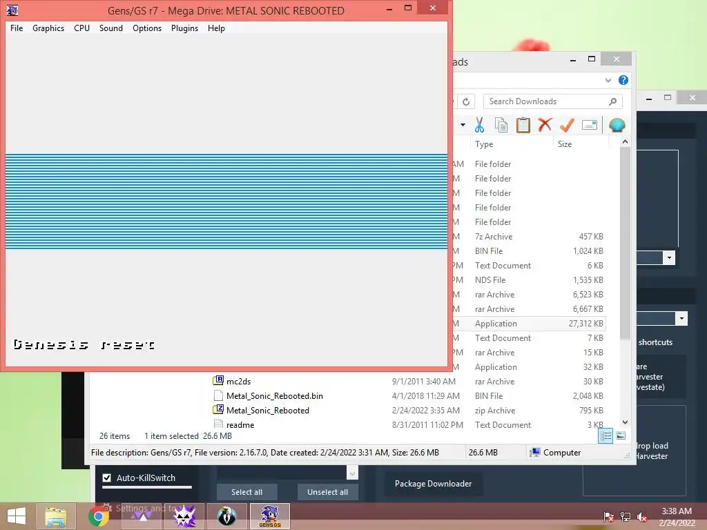Click the search magnifier icon in Downloads

612,102
